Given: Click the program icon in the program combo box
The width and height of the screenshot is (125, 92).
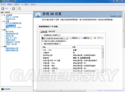Looking at the screenshot, I should pyautogui.click(x=43, y=38).
